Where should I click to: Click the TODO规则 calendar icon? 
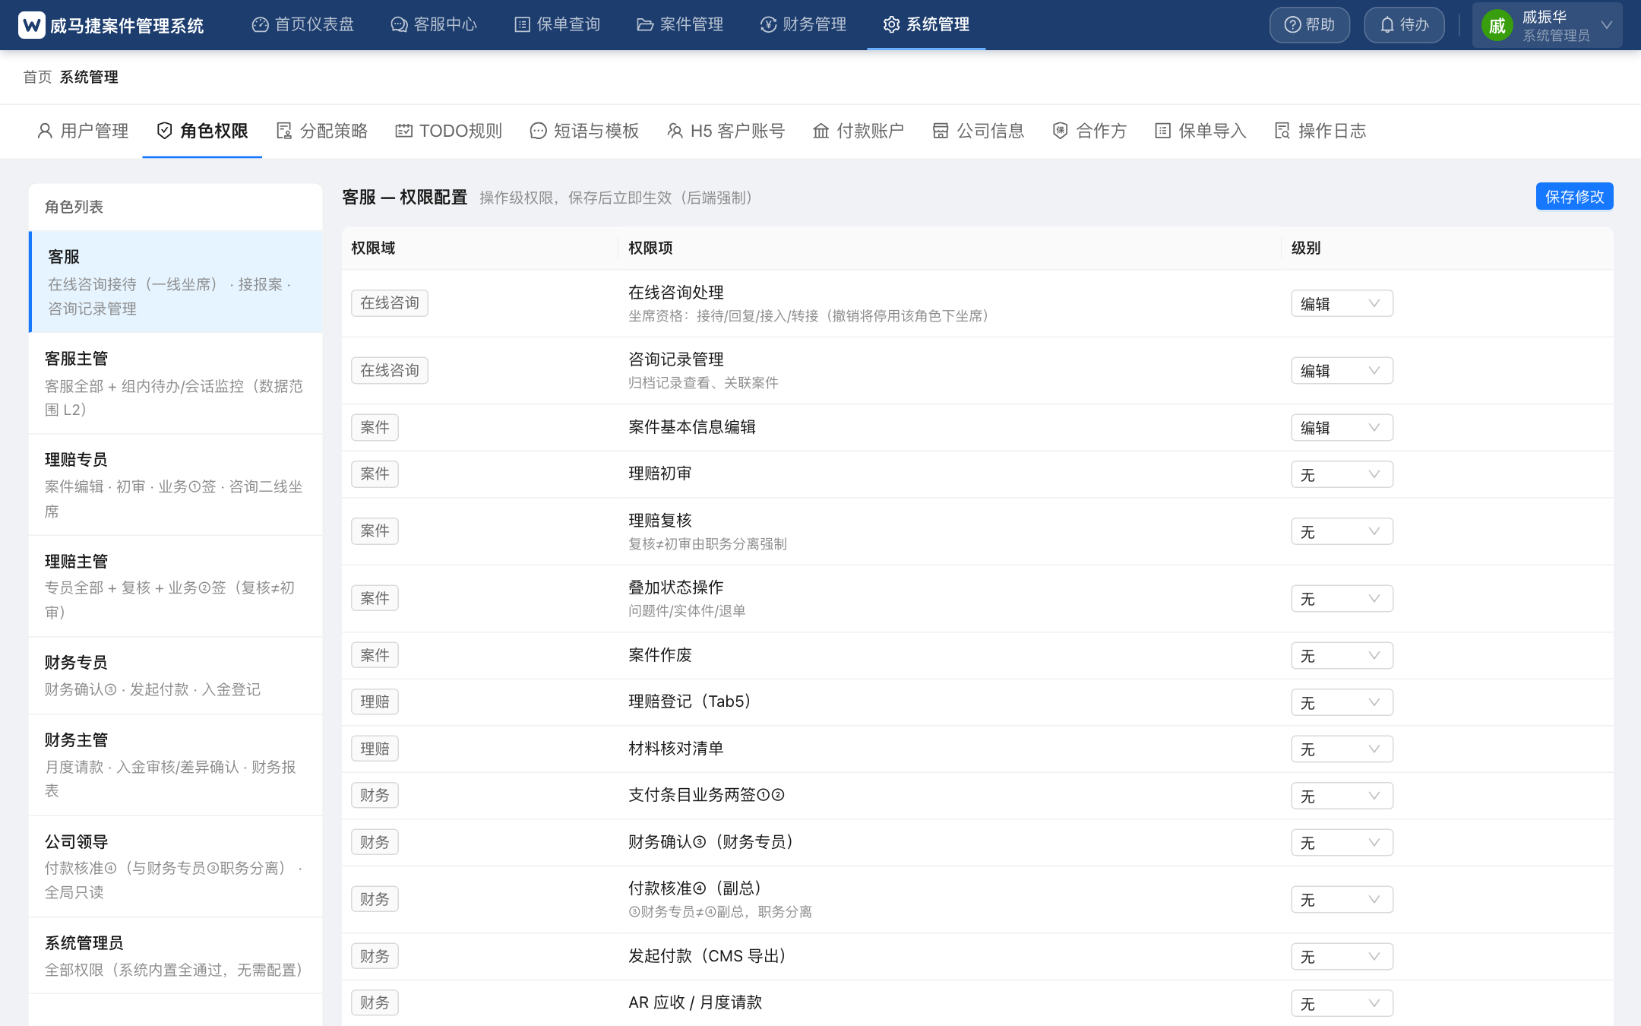coord(404,131)
